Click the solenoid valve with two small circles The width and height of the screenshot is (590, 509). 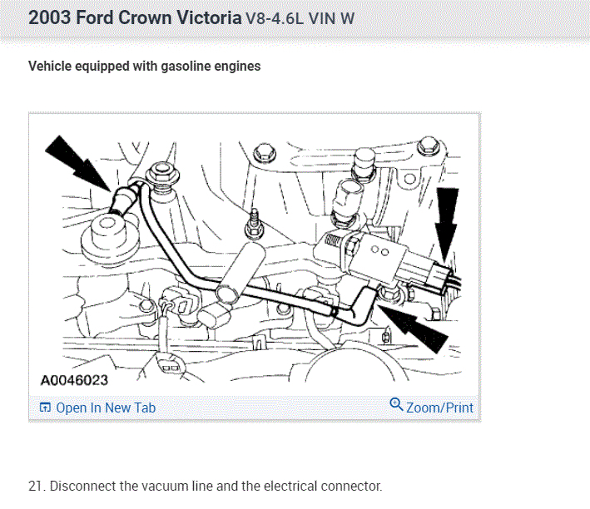point(379,253)
